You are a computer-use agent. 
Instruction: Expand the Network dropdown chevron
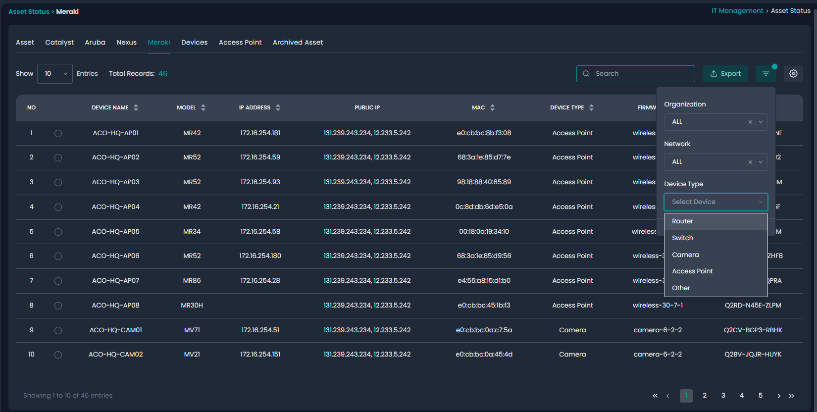(x=761, y=162)
